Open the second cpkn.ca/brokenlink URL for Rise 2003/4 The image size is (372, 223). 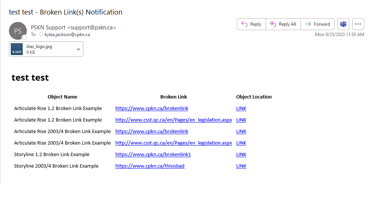coord(152,131)
